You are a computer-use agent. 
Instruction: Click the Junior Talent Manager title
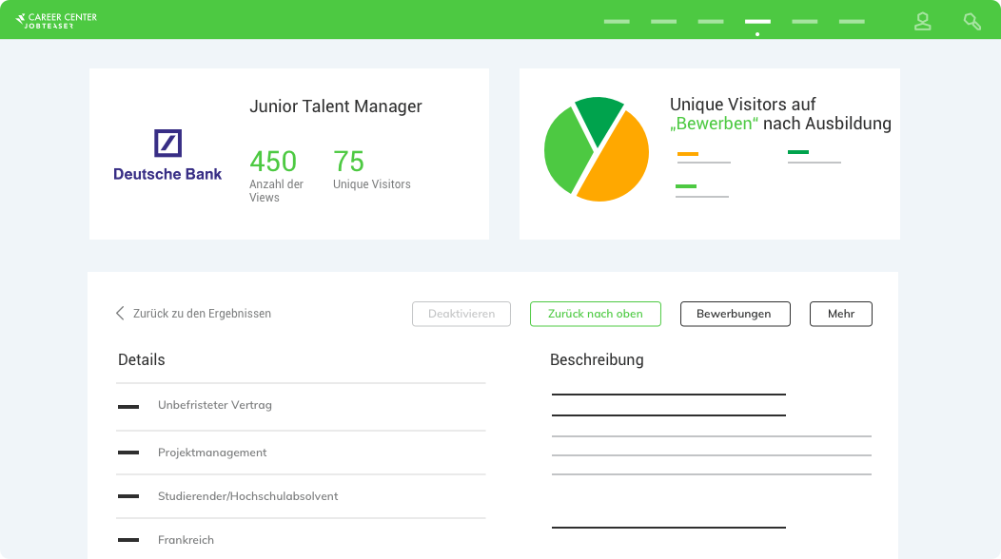coord(336,106)
